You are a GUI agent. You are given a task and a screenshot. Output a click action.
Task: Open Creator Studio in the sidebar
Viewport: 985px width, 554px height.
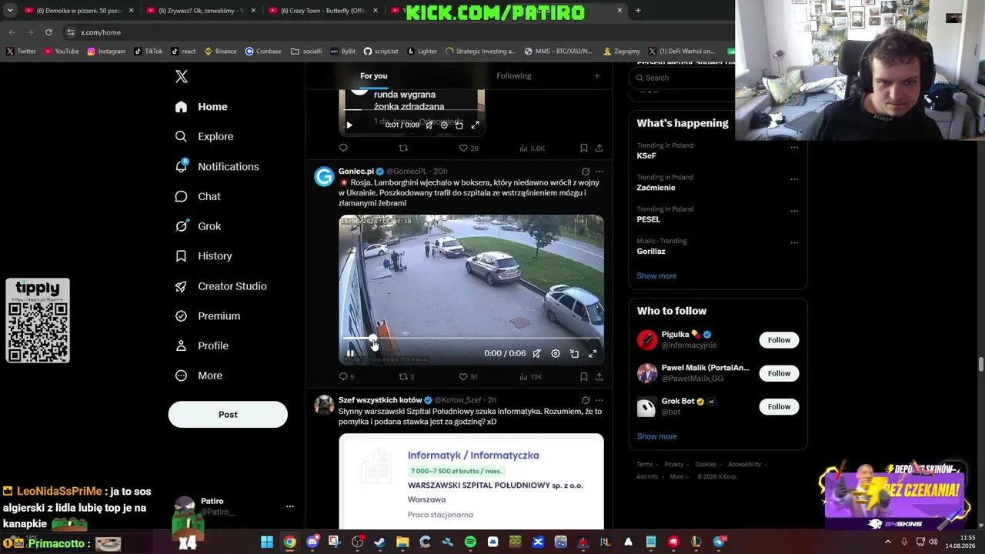pos(220,286)
